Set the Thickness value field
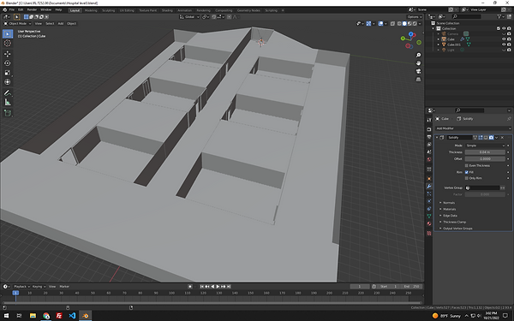 coord(485,152)
